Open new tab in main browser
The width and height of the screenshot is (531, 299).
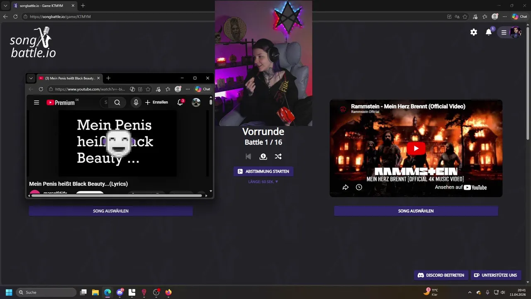[83, 6]
